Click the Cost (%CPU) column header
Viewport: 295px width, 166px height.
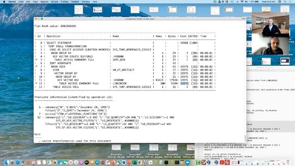189,36
